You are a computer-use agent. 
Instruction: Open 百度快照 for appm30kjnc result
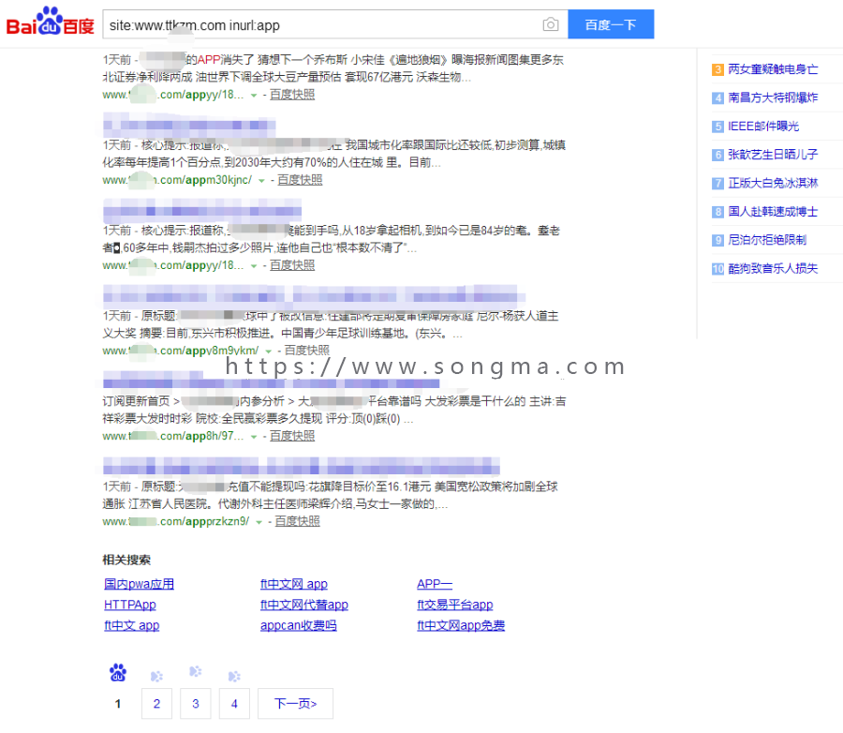pyautogui.click(x=300, y=180)
